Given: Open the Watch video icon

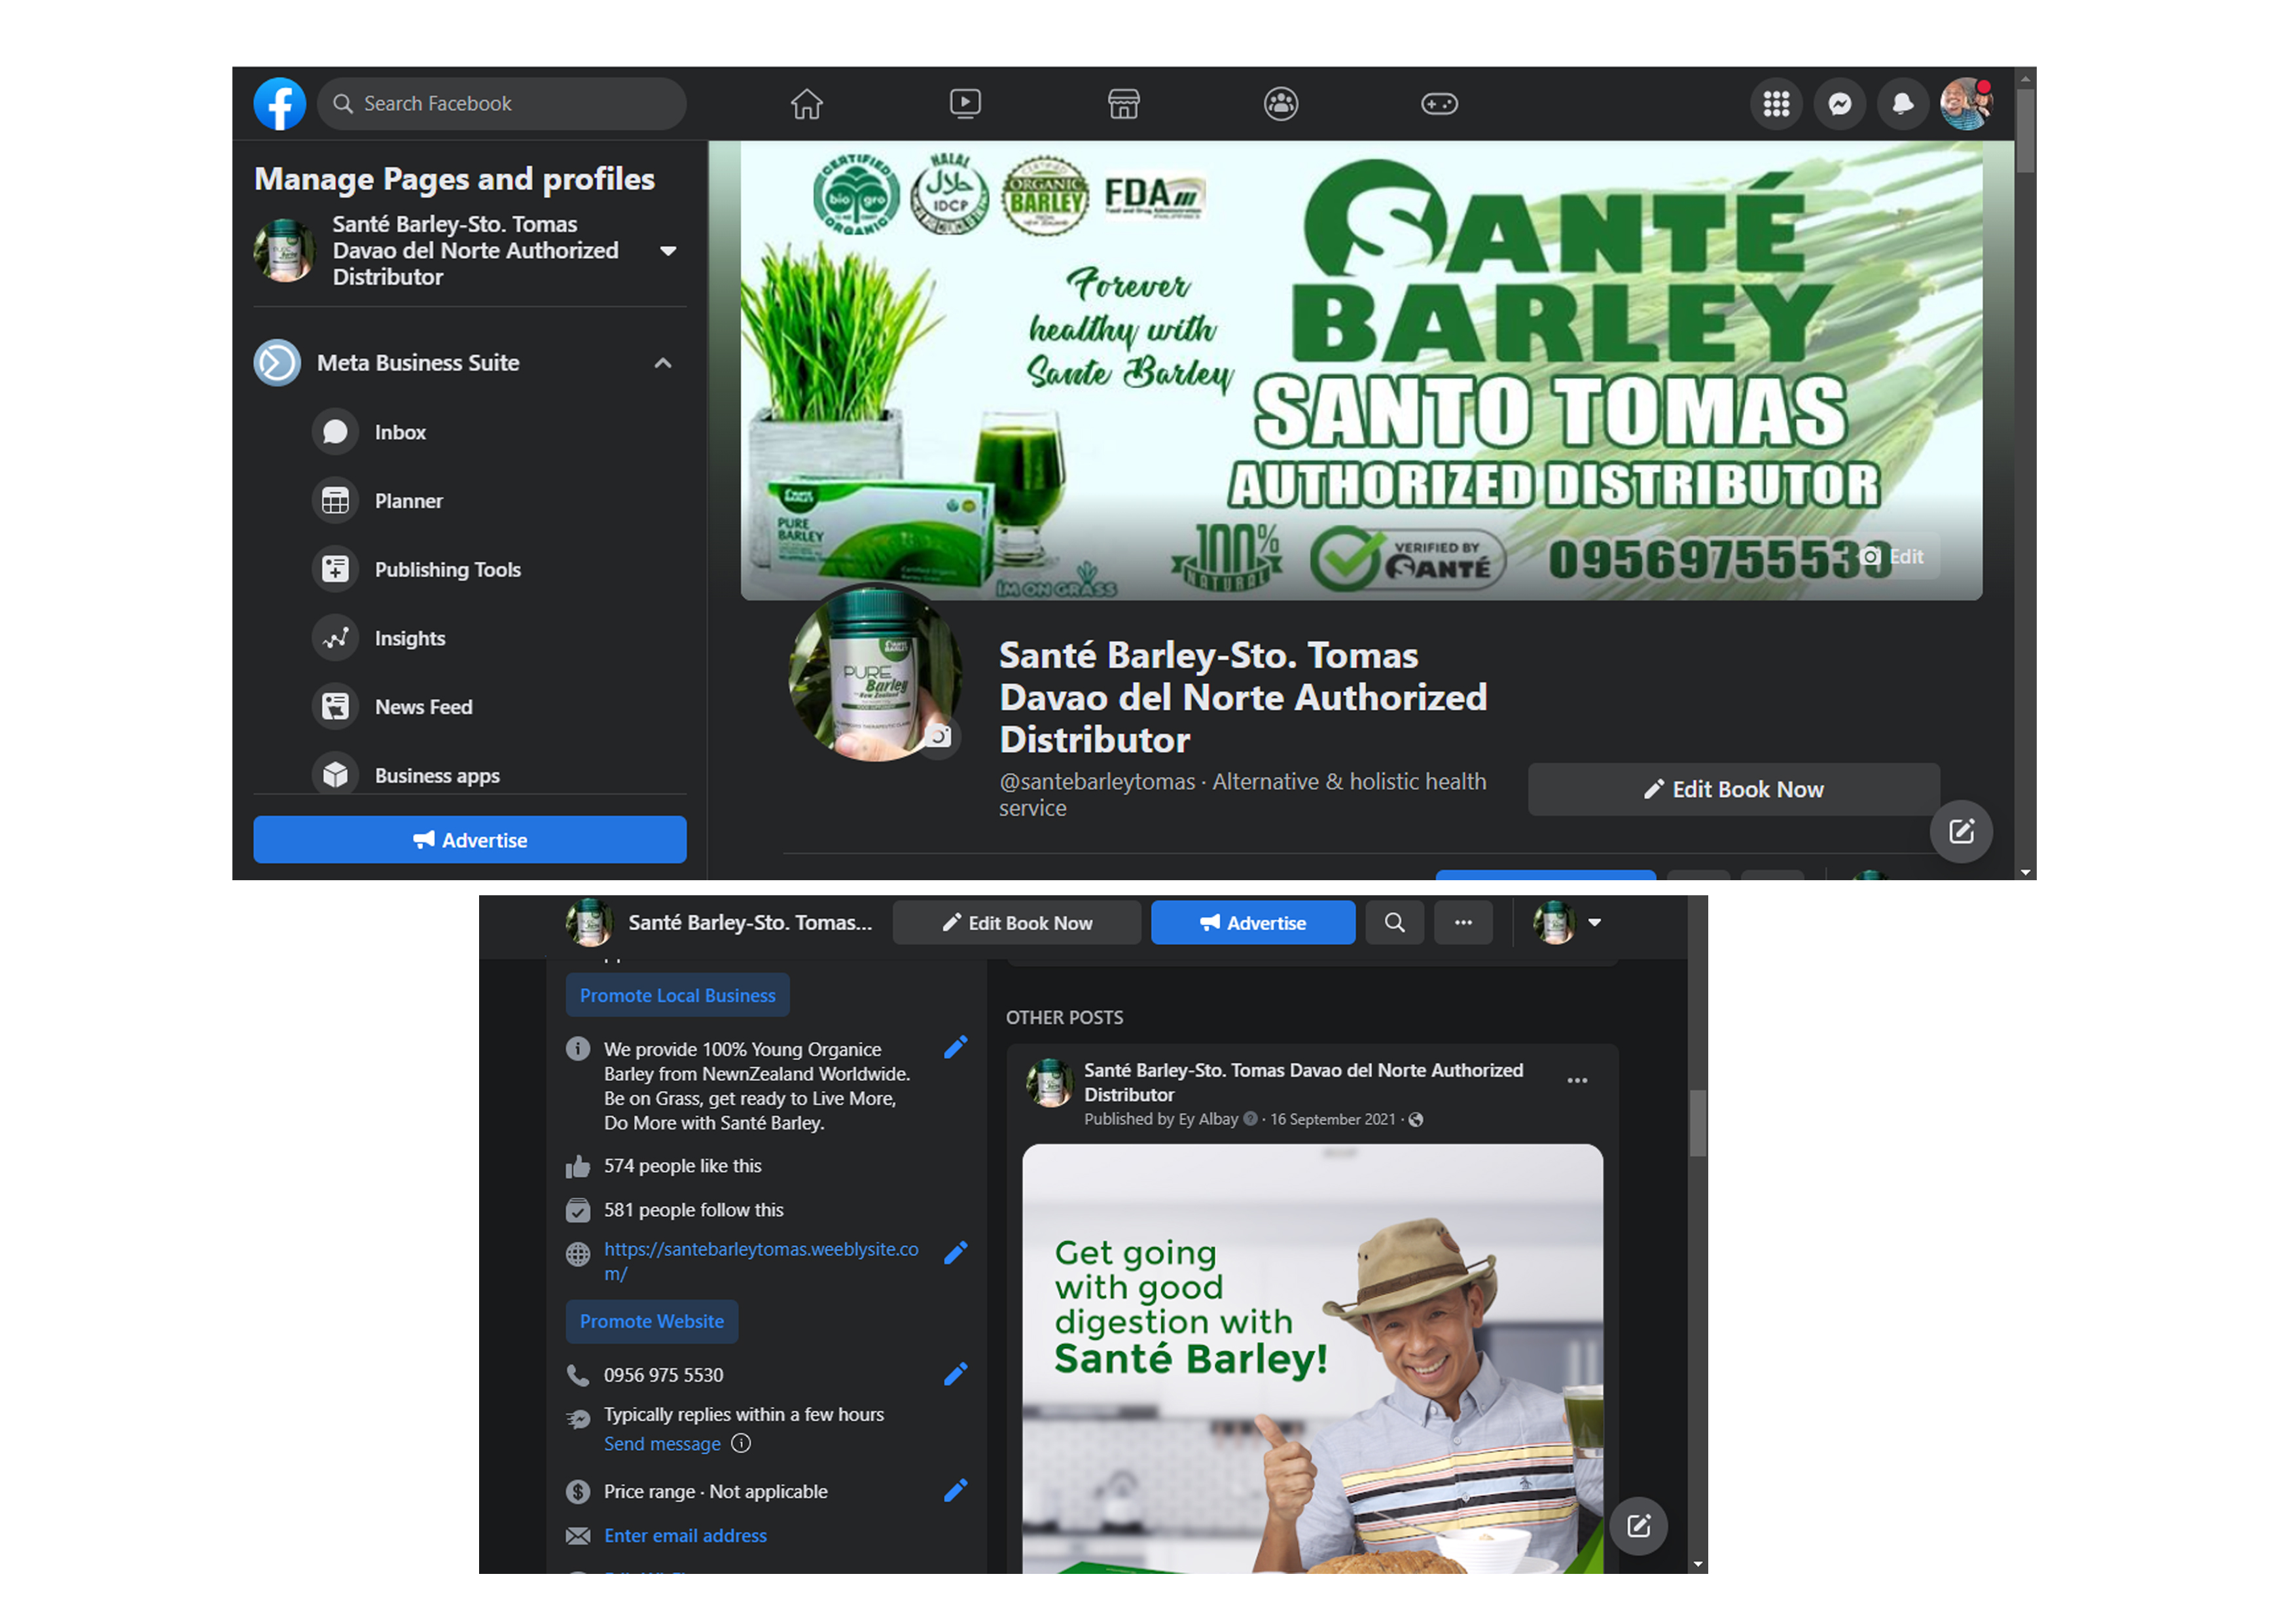Looking at the screenshot, I should coord(964,104).
